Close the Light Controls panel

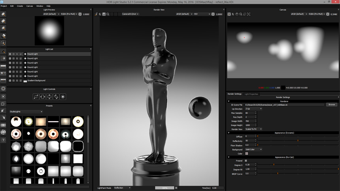pyautogui.click(x=91, y=89)
